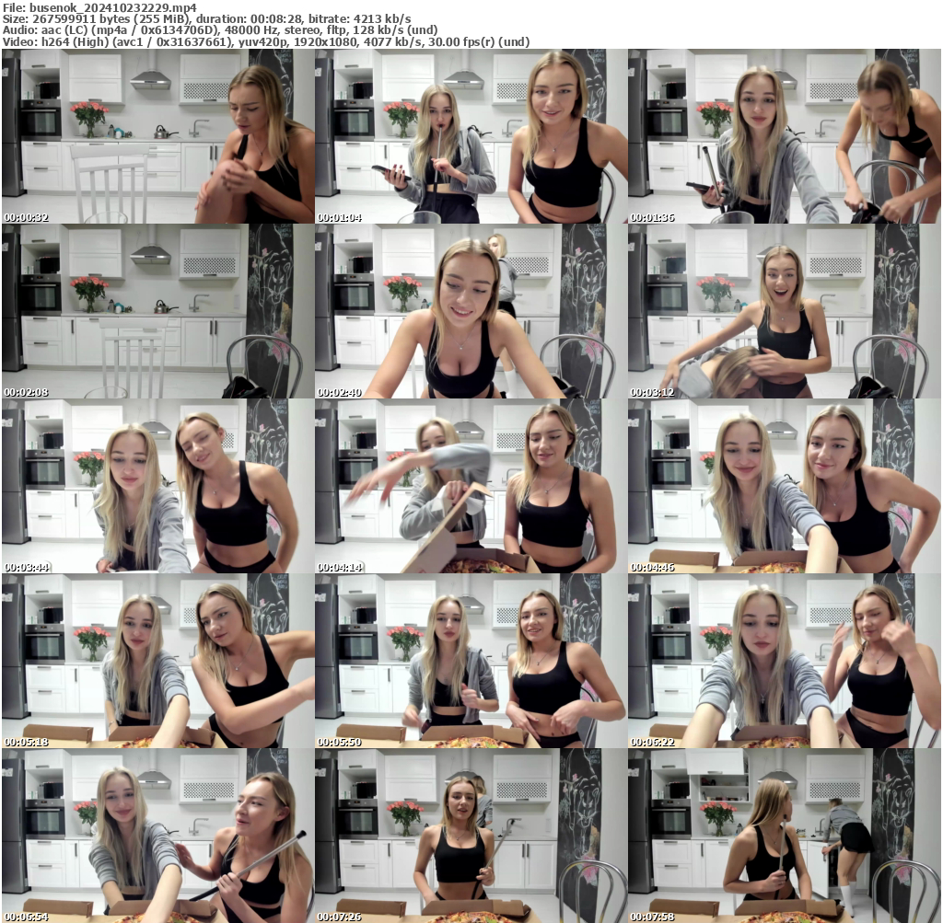Open the thumbnail at timestamp 00:00:32
Viewport: 943px width, 923px height.
click(157, 135)
